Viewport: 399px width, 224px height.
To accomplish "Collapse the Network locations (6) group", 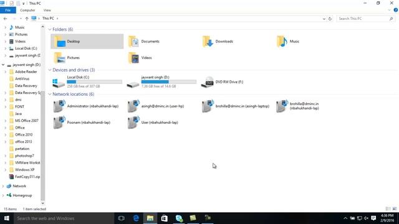I will 50,94.
